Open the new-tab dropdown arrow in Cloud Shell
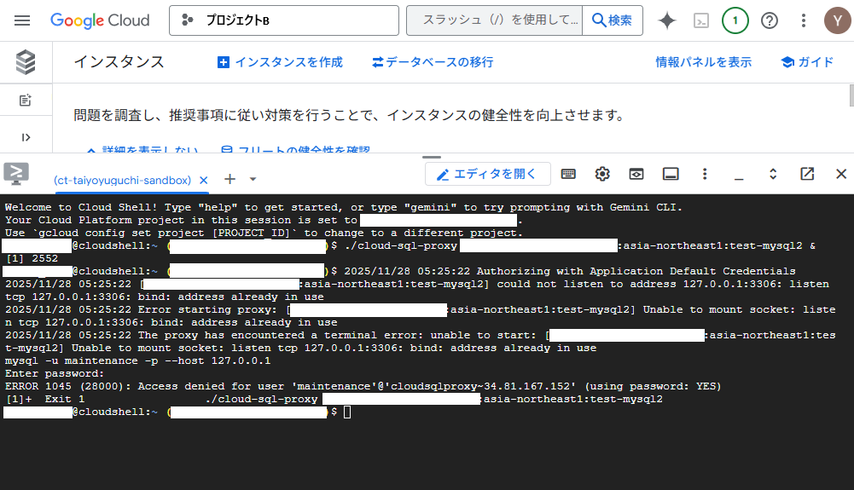 (253, 180)
